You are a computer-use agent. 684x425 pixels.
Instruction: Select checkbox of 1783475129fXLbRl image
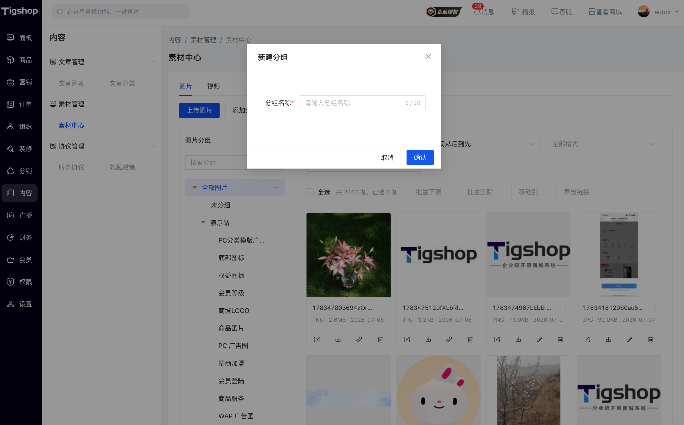pos(471,308)
